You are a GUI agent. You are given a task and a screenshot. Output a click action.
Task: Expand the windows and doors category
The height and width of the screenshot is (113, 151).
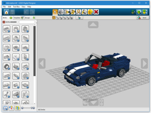click(x=25, y=57)
